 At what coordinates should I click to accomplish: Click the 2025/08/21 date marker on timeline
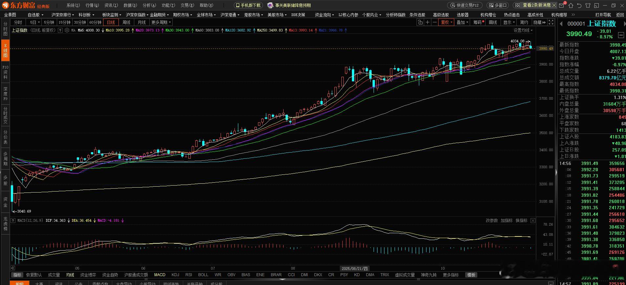pos(355,268)
